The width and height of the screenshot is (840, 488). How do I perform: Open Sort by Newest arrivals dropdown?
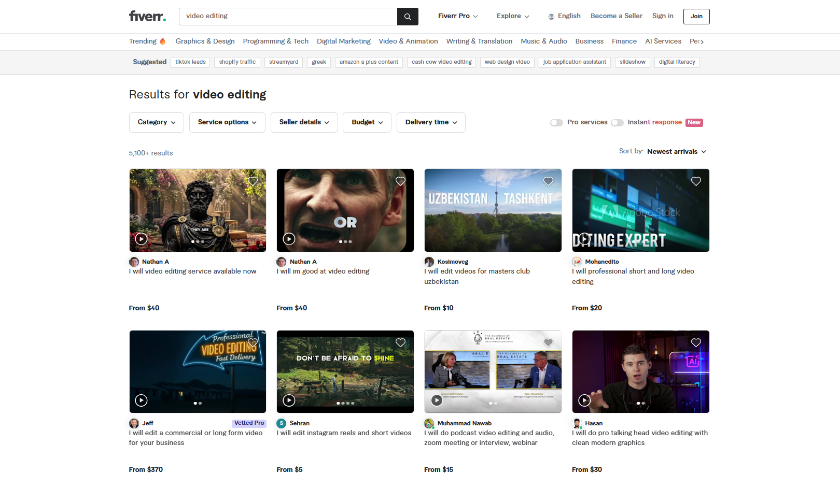click(x=676, y=152)
